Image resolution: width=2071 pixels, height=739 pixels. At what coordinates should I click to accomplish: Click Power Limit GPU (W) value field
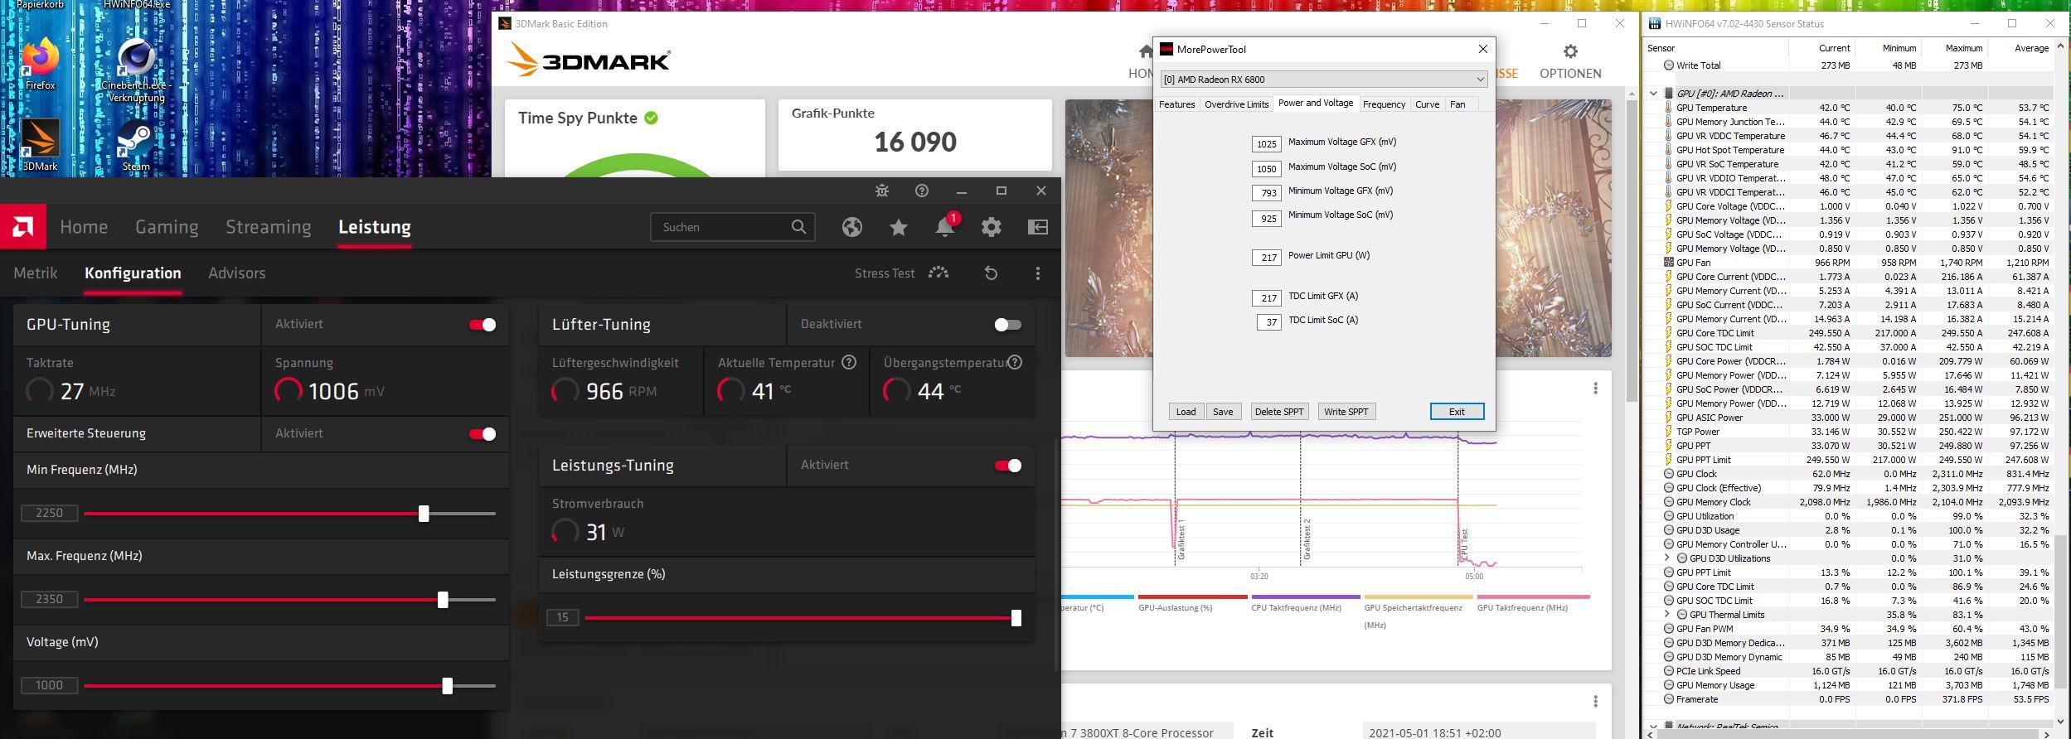[1266, 258]
